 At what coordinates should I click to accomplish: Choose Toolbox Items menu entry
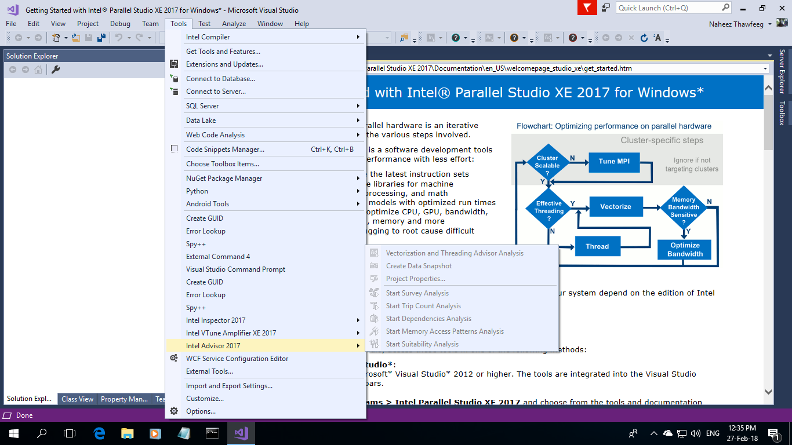pyautogui.click(x=266, y=163)
